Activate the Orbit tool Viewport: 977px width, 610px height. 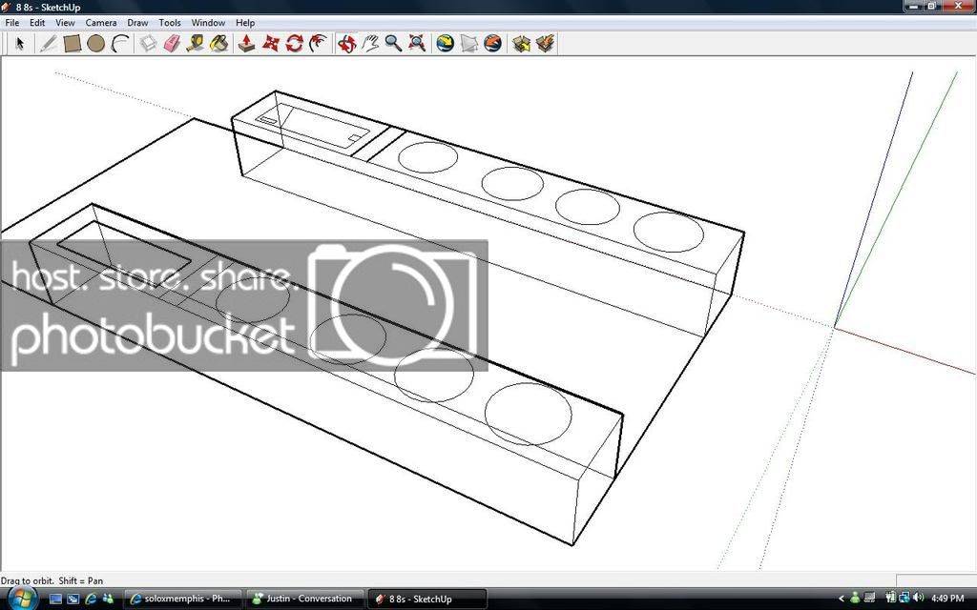346,44
